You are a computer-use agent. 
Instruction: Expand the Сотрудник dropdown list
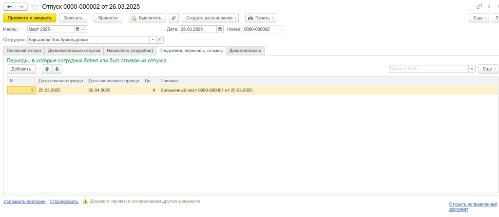pos(153,40)
